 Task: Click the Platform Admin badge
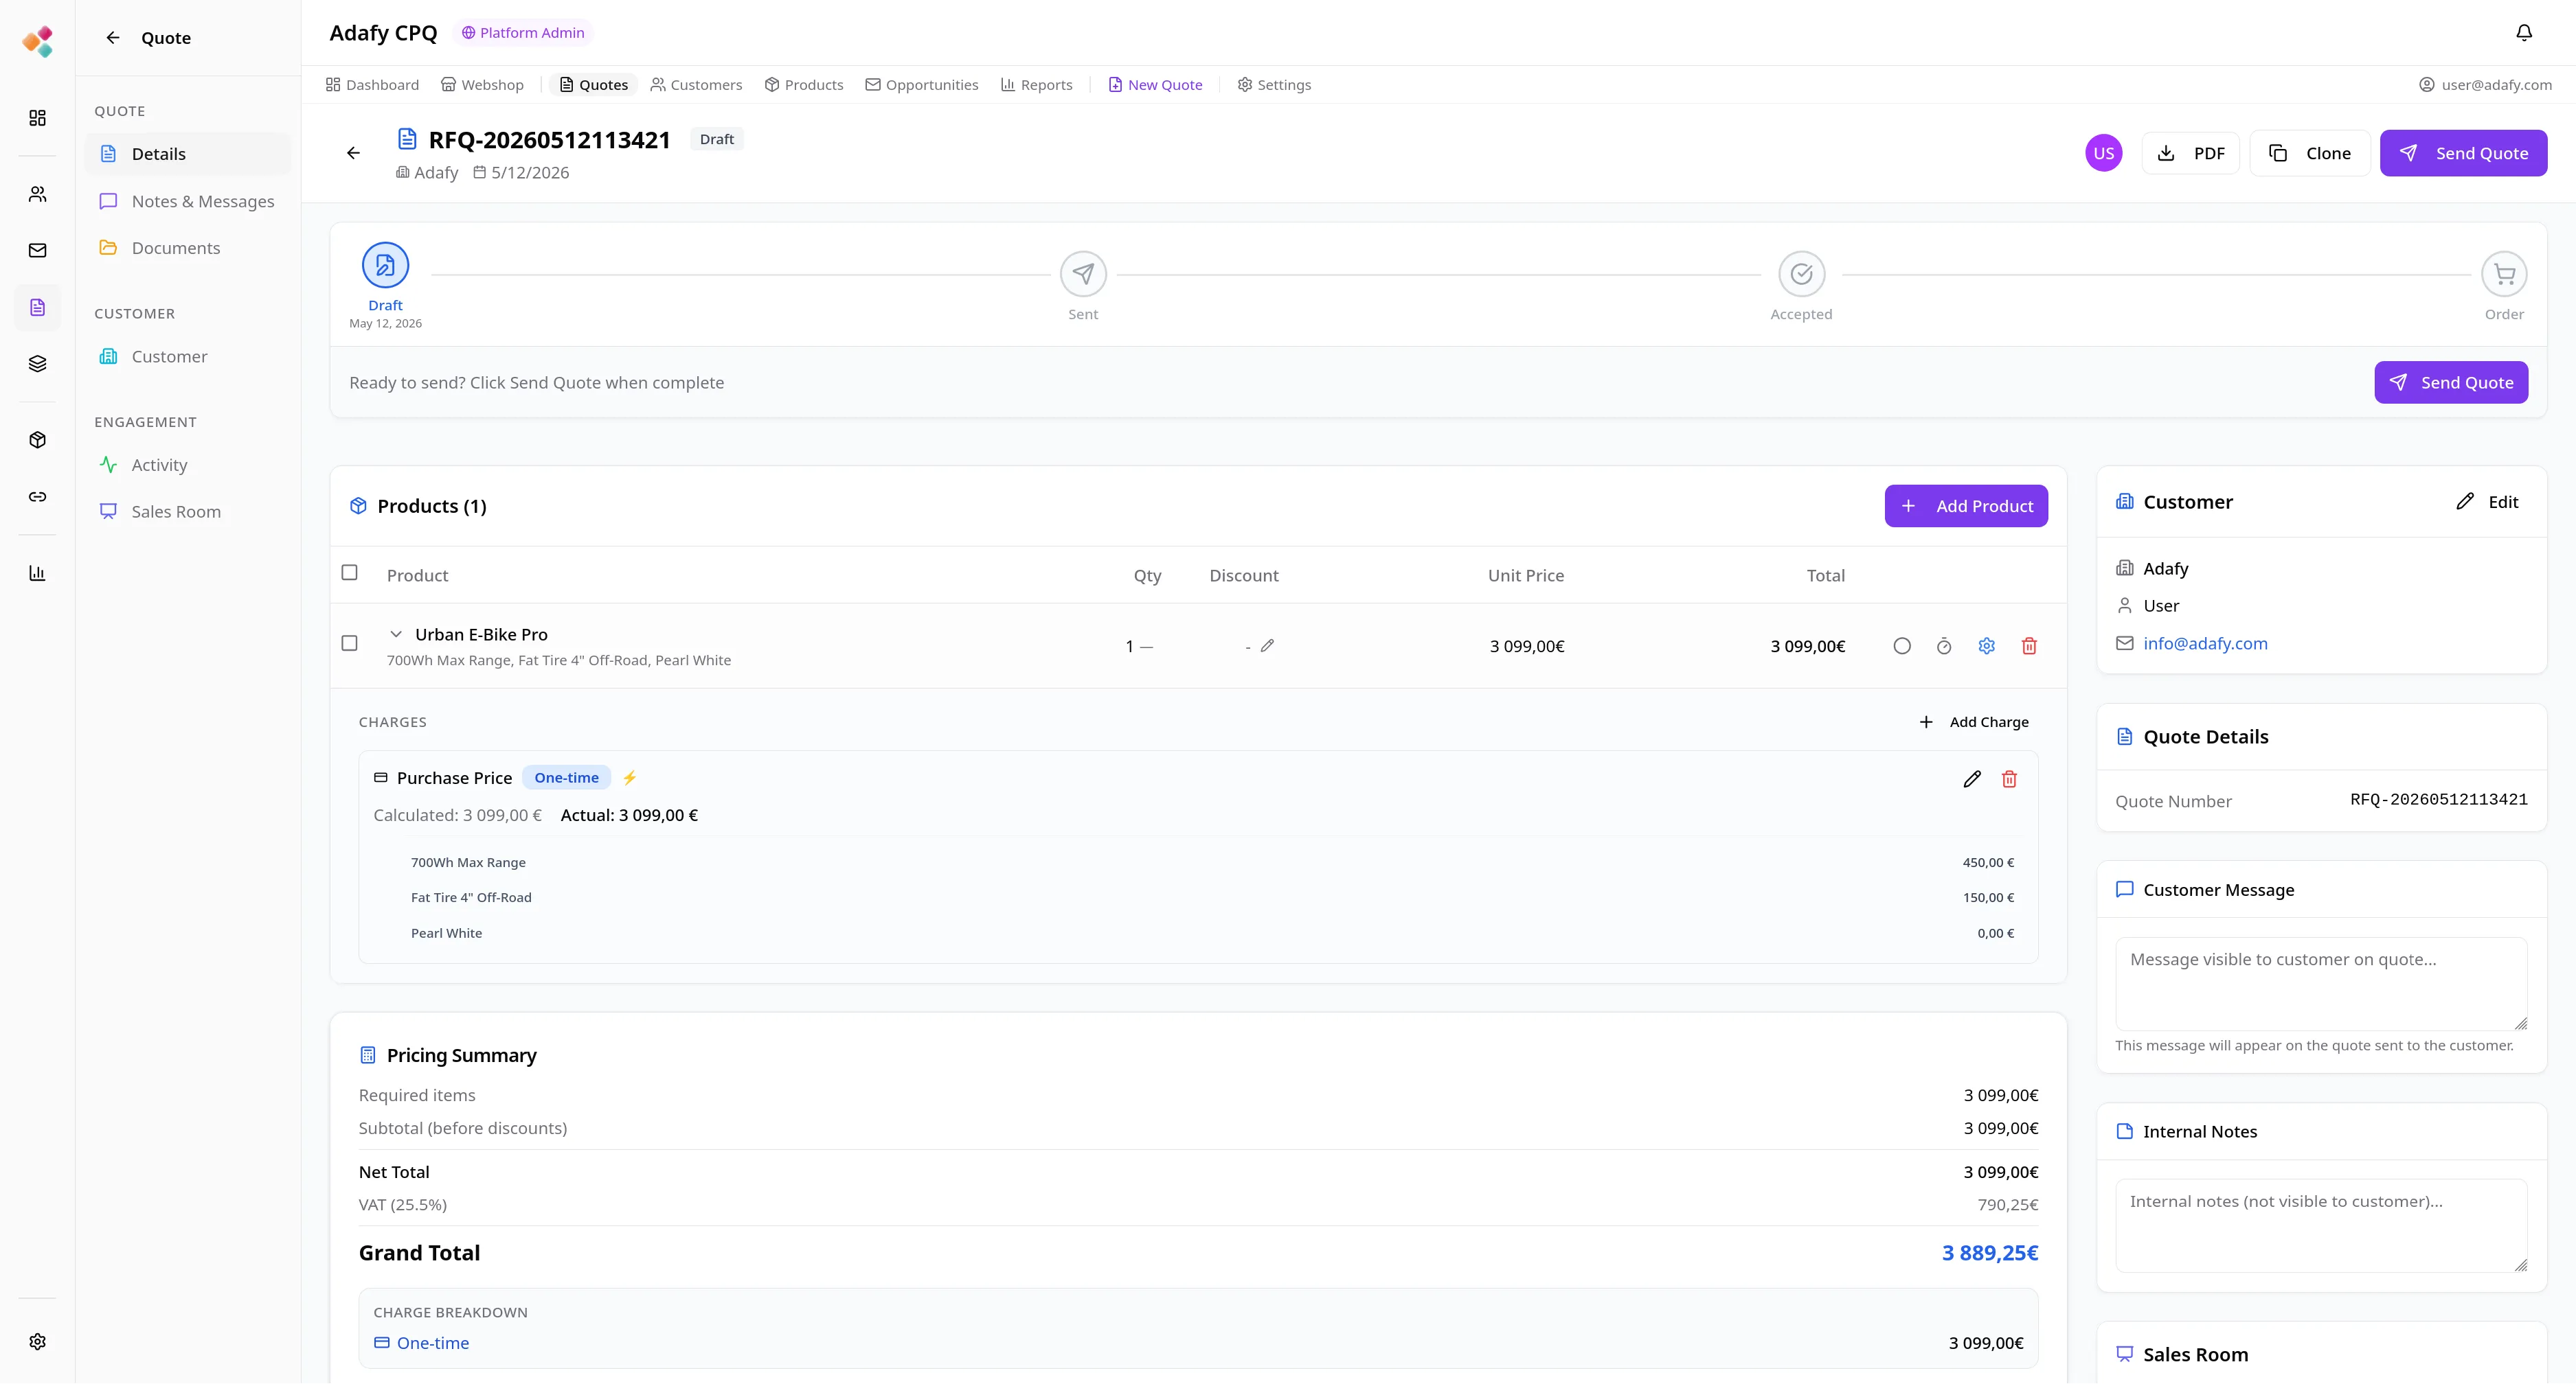pos(523,33)
